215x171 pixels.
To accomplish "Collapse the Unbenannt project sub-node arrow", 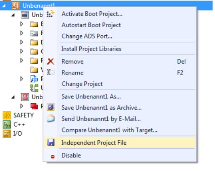I will (13, 15).
